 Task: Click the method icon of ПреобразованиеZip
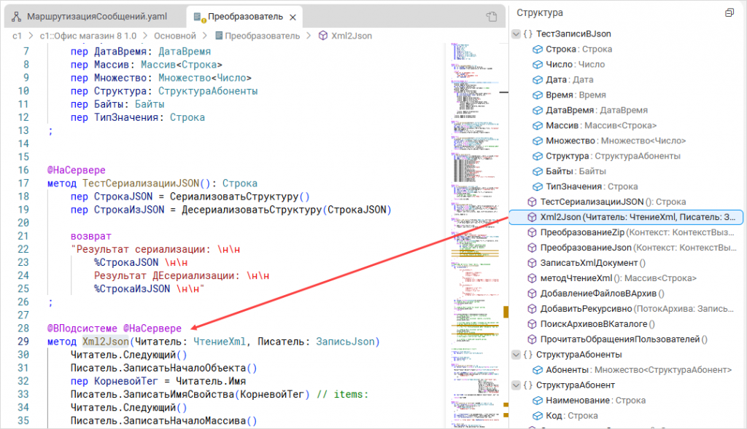tap(531, 232)
